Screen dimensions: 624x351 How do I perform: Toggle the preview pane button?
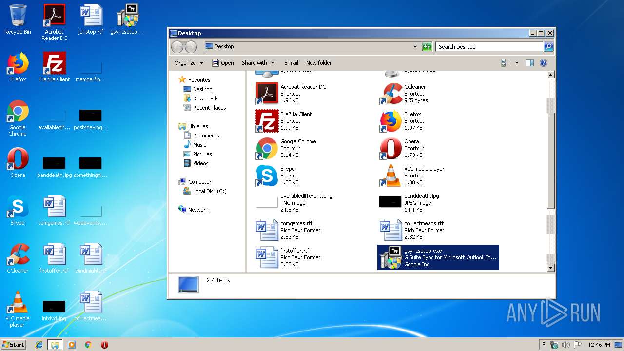click(x=530, y=63)
